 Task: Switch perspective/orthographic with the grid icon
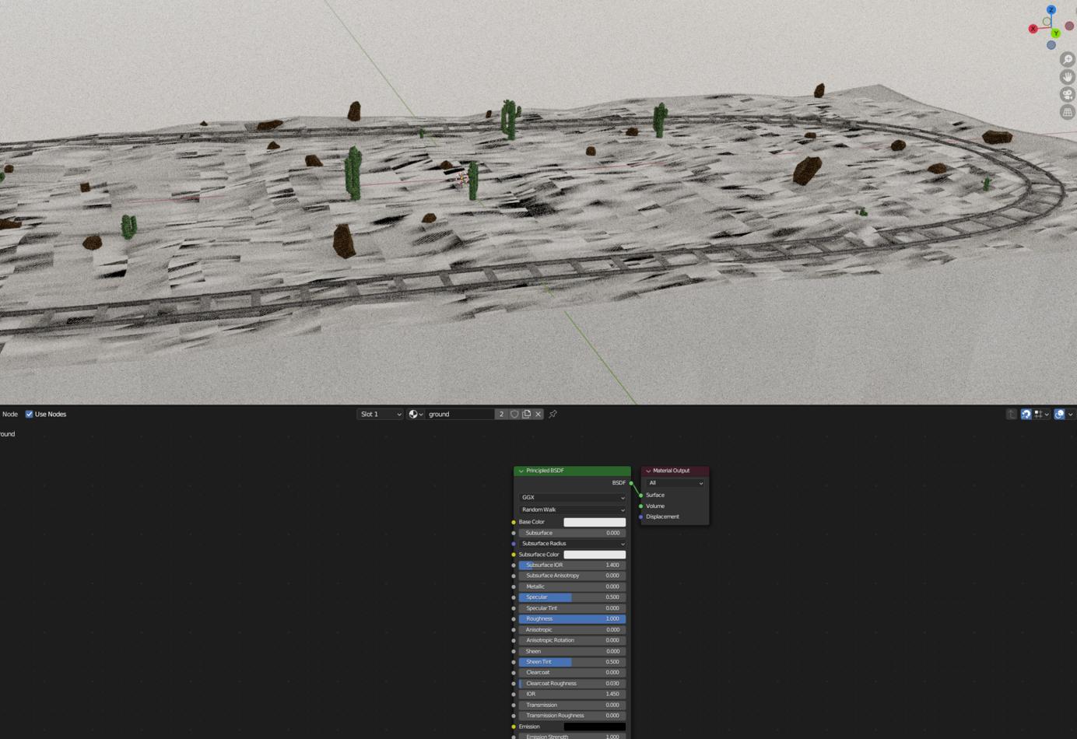(x=1068, y=113)
